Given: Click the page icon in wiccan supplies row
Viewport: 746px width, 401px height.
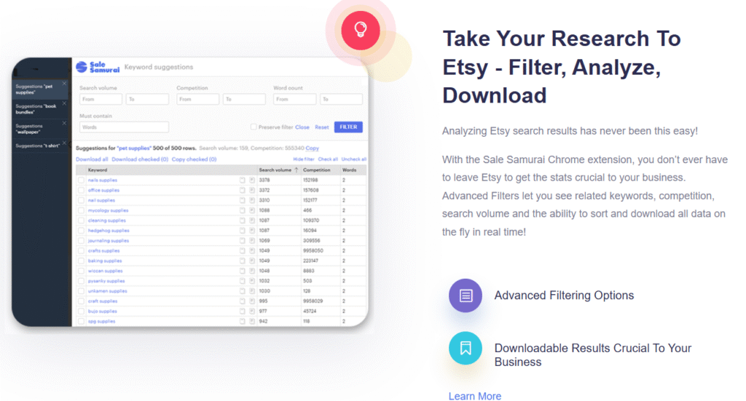Looking at the screenshot, I should point(251,271).
